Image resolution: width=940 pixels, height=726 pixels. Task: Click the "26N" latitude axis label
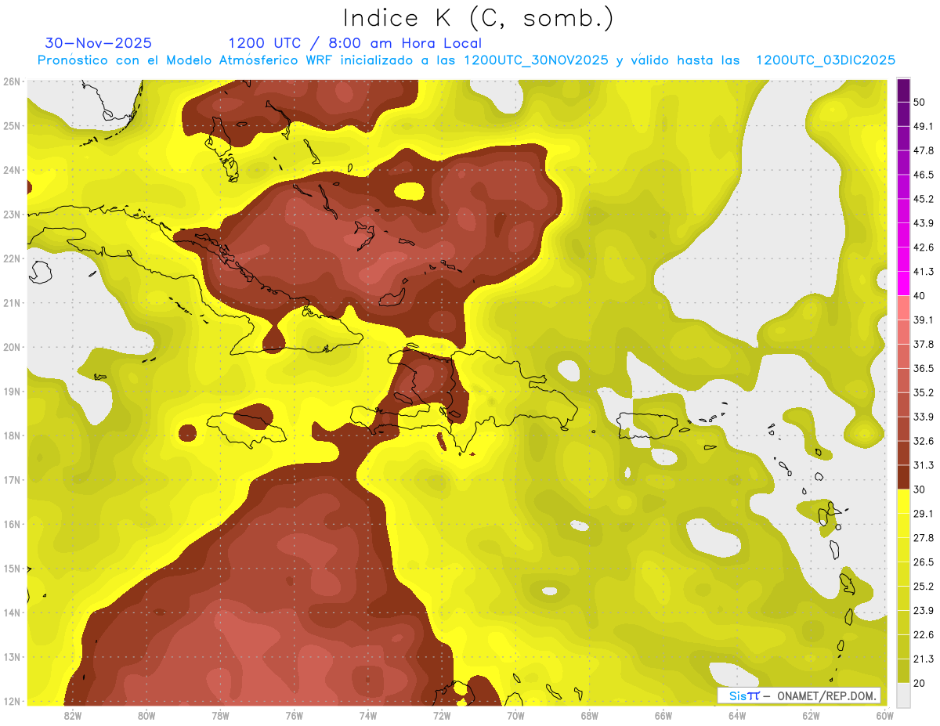pyautogui.click(x=12, y=81)
